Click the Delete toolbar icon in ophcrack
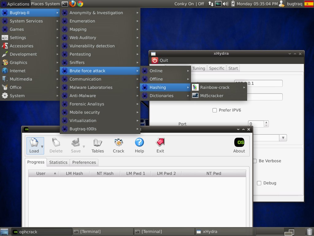This screenshot has width=314, height=236. point(56,146)
